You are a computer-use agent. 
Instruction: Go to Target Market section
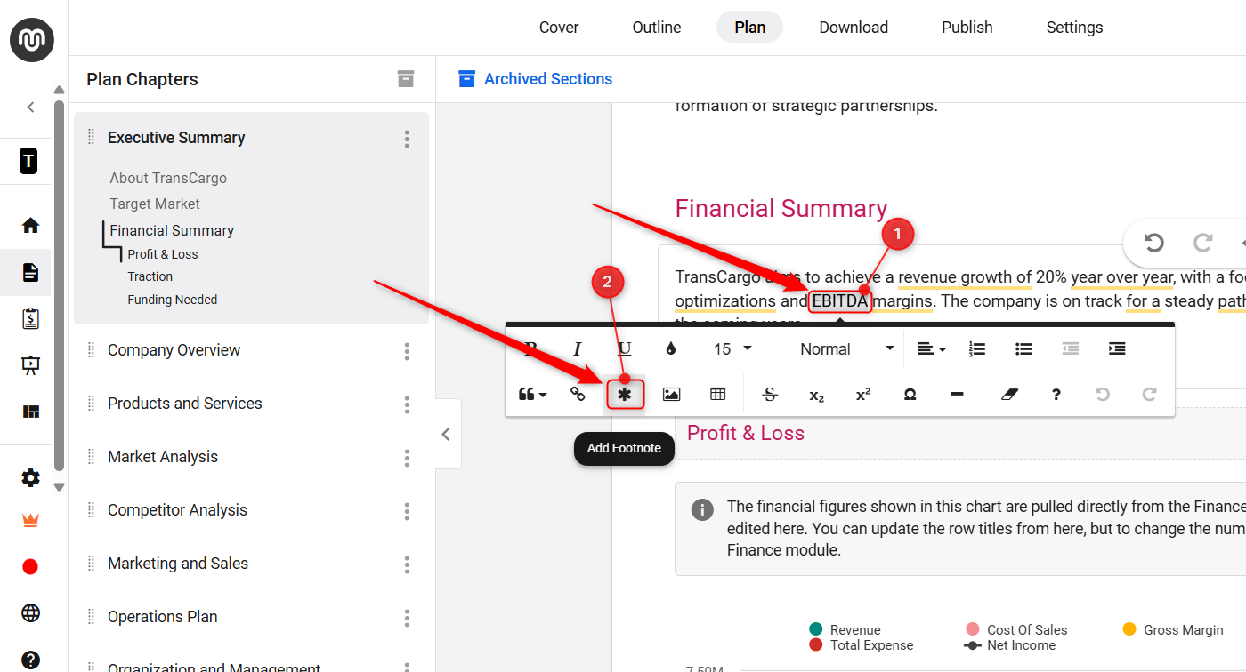(155, 204)
